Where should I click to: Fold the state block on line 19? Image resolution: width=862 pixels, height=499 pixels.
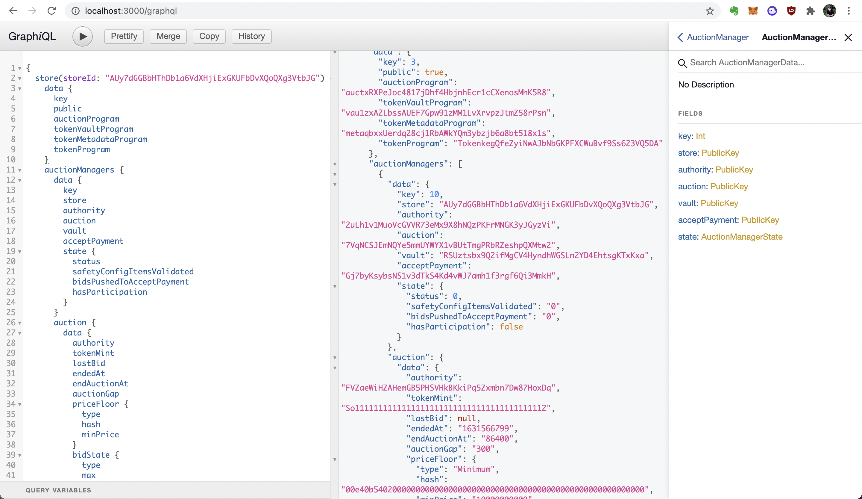[x=20, y=252]
